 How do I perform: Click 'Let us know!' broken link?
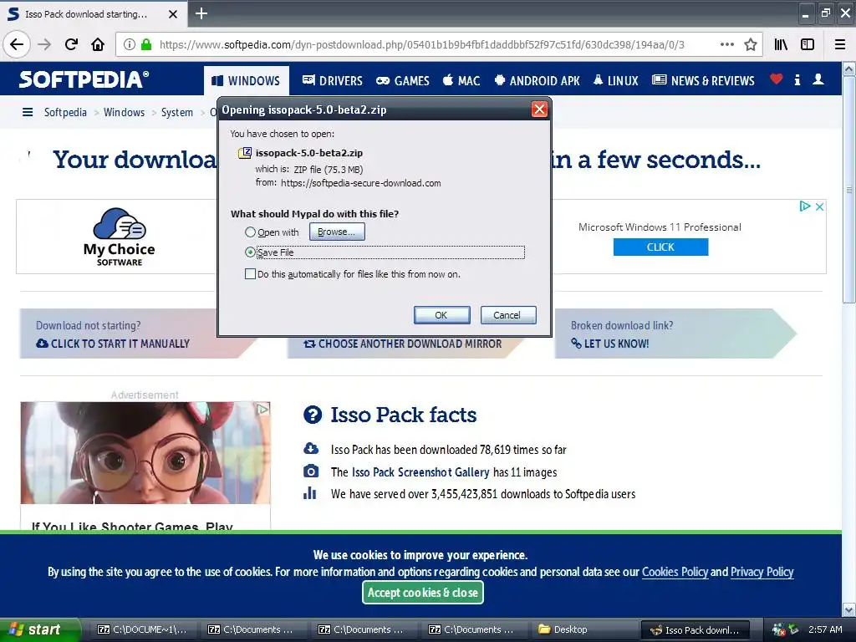(610, 344)
